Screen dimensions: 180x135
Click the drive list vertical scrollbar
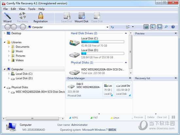pos(131,52)
